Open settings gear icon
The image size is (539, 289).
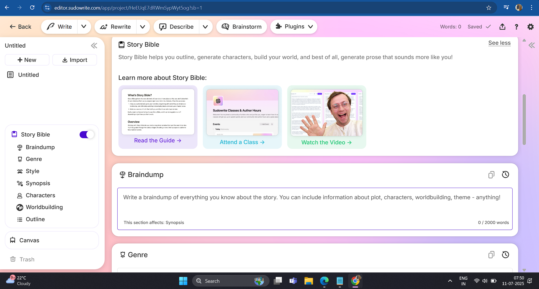tap(531, 27)
